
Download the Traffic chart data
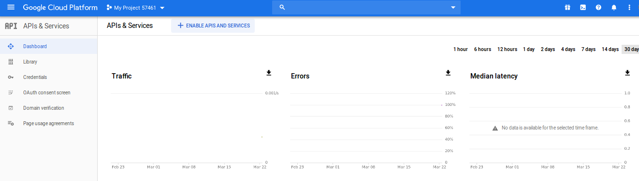point(269,73)
